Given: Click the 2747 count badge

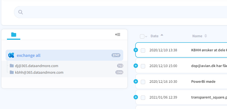Looking at the screenshot, I should [x=116, y=55].
